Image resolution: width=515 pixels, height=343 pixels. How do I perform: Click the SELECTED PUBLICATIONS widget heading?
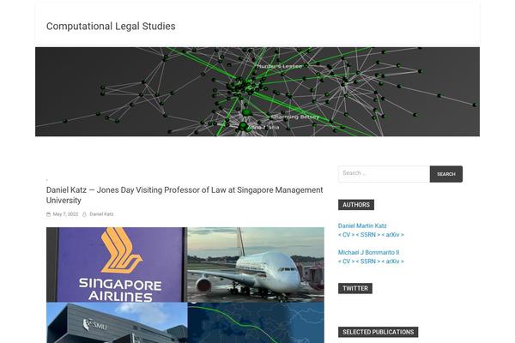[378, 332]
